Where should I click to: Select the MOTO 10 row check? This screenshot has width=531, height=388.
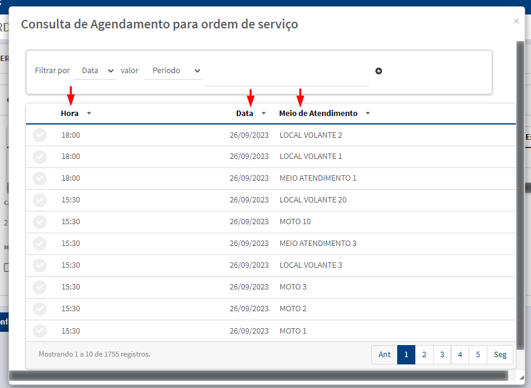click(x=39, y=222)
